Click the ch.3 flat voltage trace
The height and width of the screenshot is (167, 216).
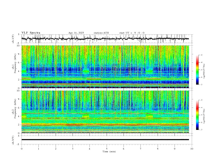coord(105,140)
